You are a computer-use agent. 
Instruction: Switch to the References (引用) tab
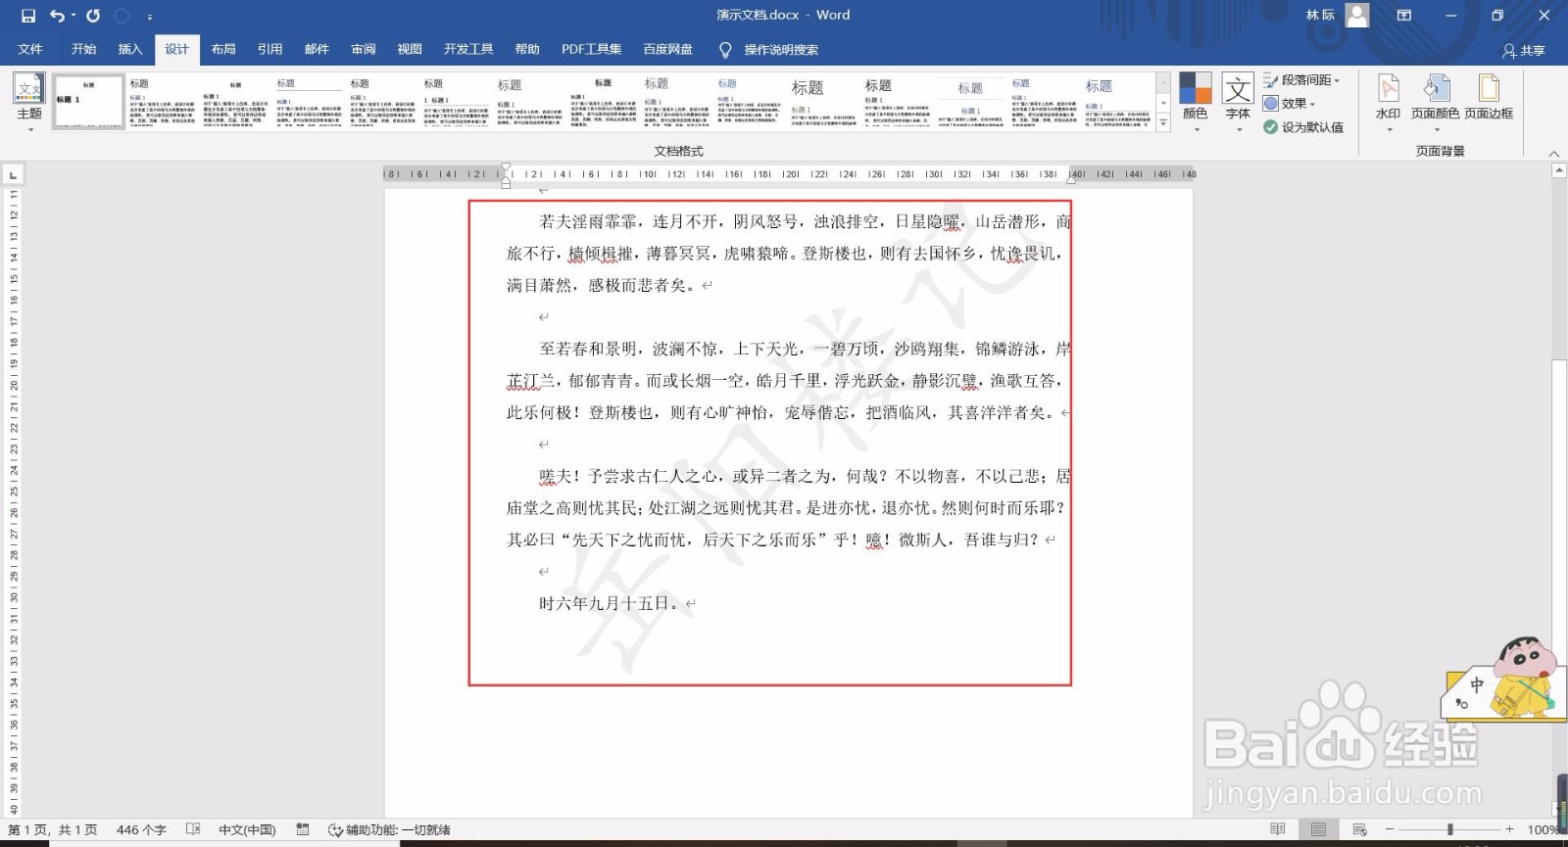[x=270, y=49]
